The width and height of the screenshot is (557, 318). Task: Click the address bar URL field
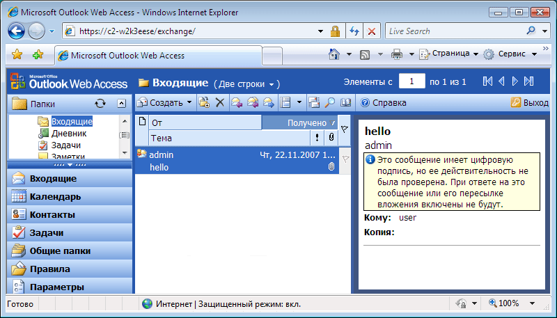[x=196, y=31]
